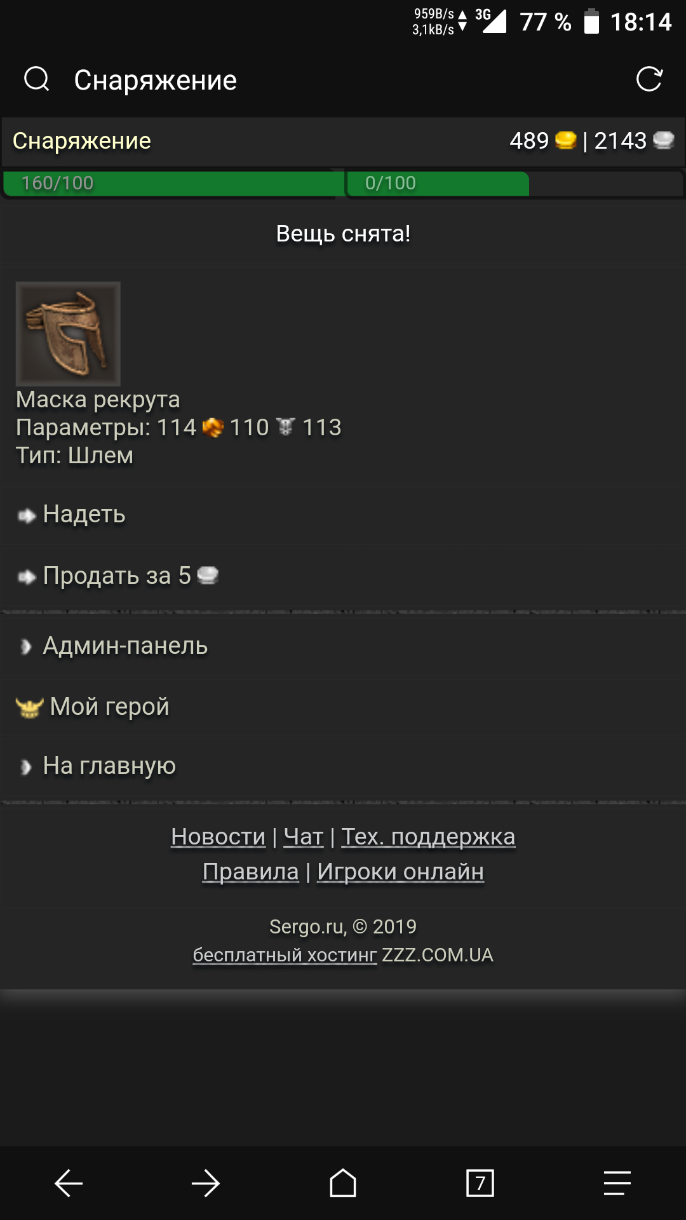
Task: Open the browser home page icon
Action: pos(343,1183)
